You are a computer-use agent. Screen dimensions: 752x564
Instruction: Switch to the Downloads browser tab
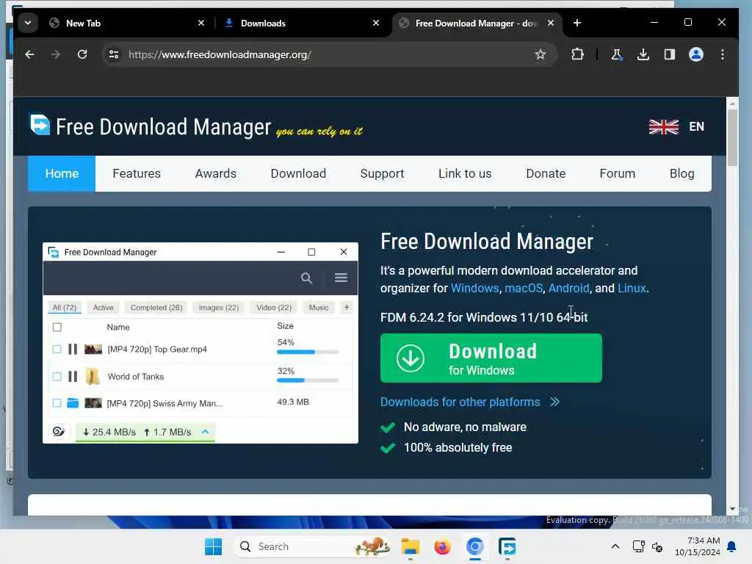pos(303,23)
